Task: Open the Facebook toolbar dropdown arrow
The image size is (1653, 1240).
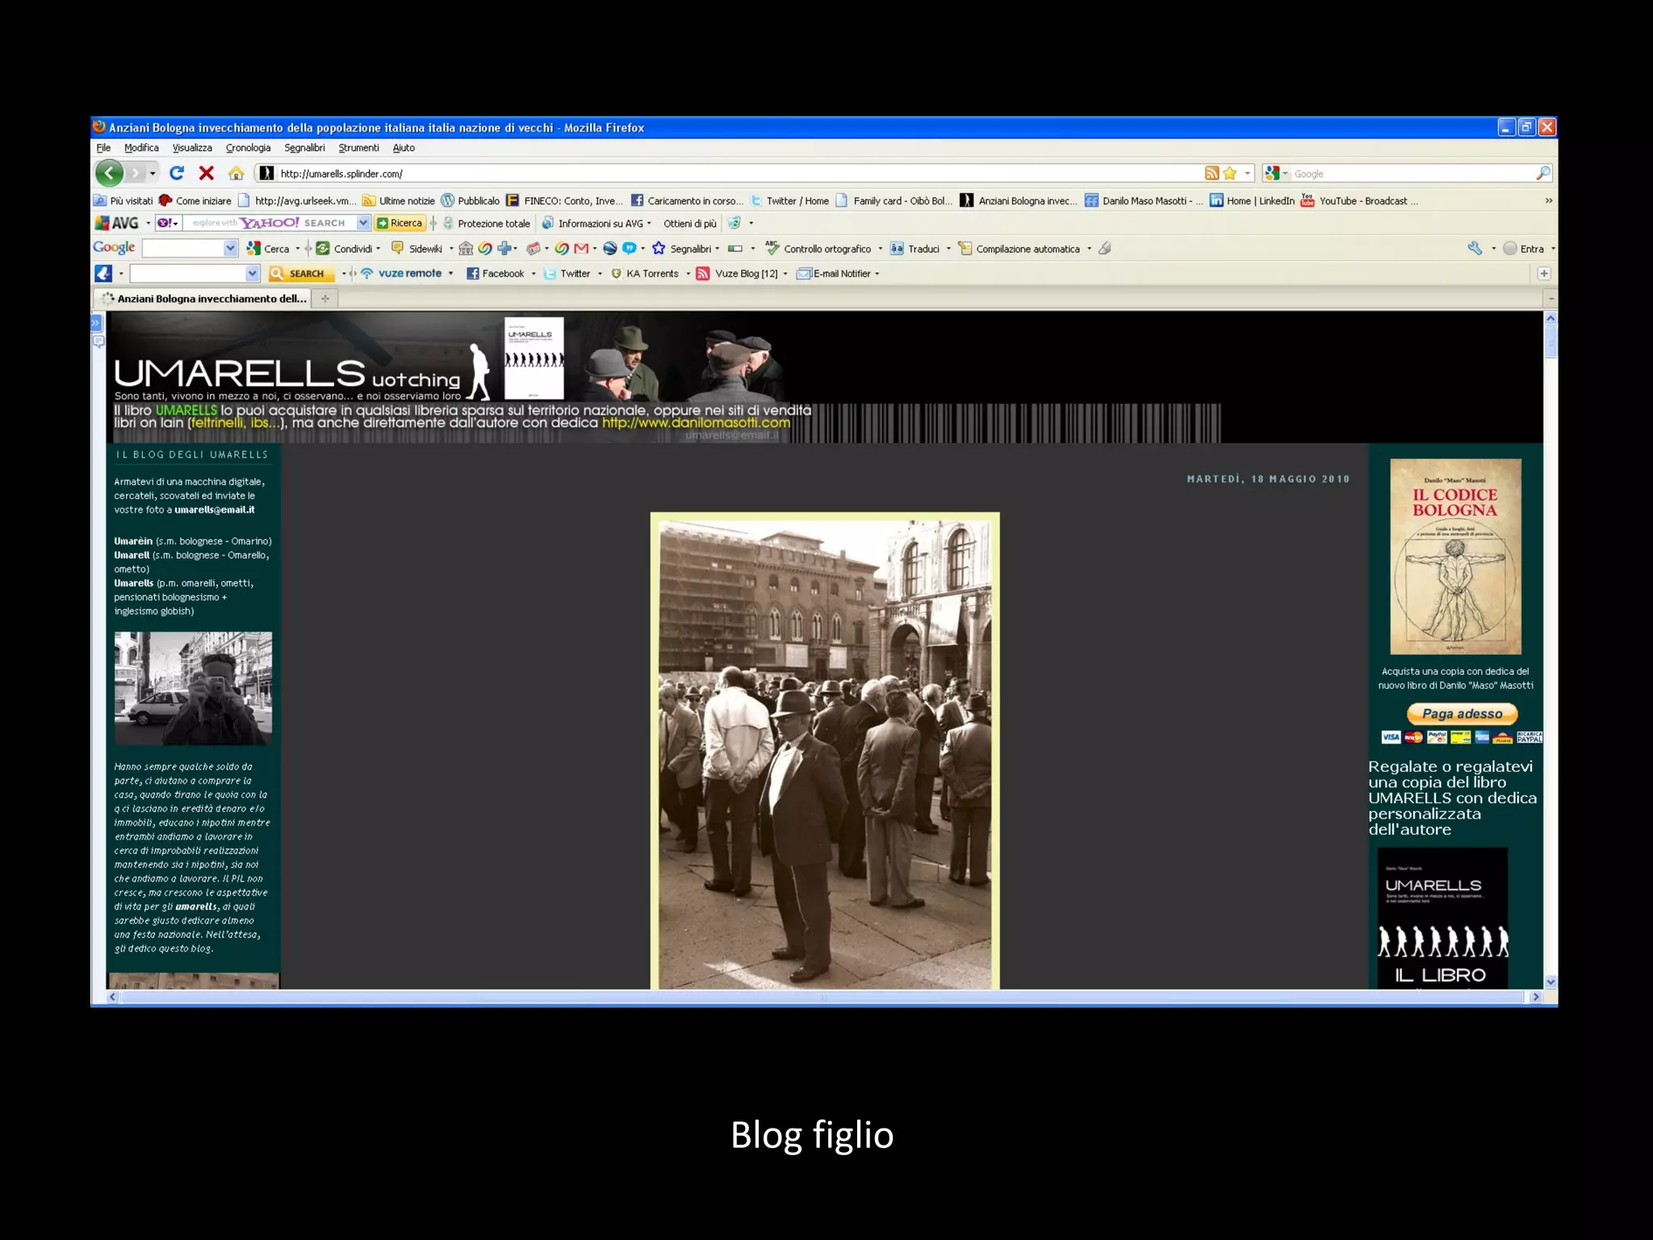Action: click(534, 274)
